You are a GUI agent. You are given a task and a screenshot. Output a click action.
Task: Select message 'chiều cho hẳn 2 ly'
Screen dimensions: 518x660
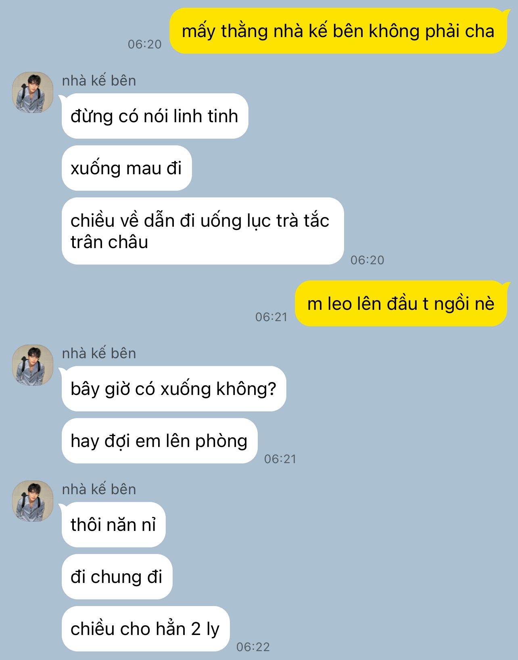tap(146, 629)
